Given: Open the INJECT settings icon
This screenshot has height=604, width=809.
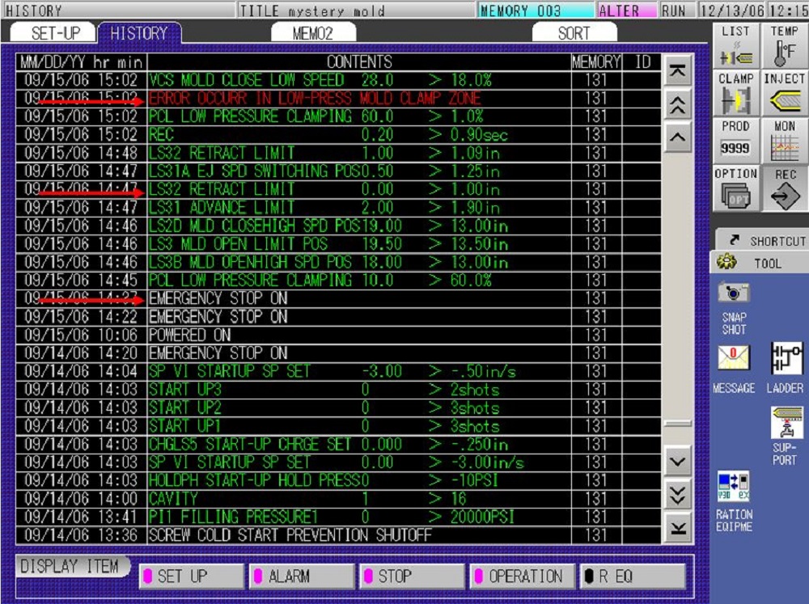Looking at the screenshot, I should [x=784, y=95].
